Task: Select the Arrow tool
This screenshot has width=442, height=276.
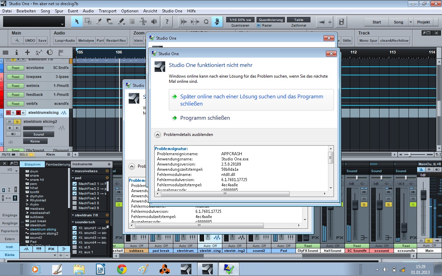Action: point(77,22)
